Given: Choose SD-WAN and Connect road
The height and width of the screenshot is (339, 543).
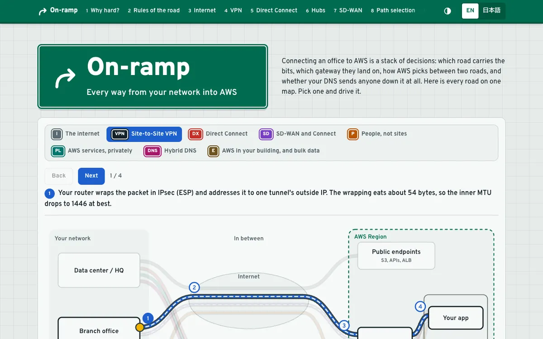Looking at the screenshot, I should click(x=297, y=134).
